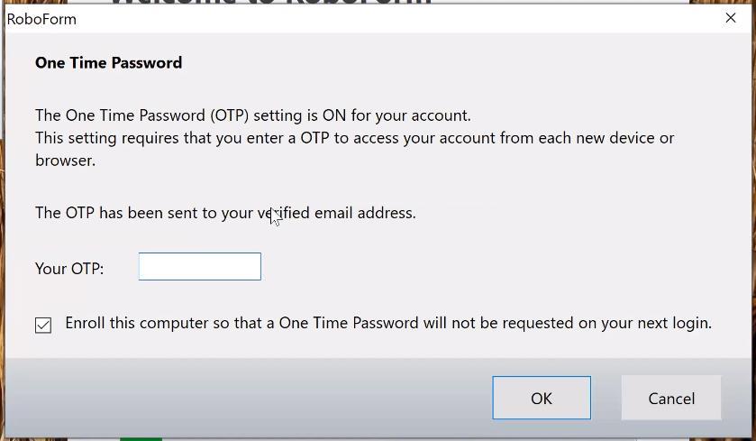Click the RoboForm title bar text
This screenshot has width=756, height=441.
42,19
